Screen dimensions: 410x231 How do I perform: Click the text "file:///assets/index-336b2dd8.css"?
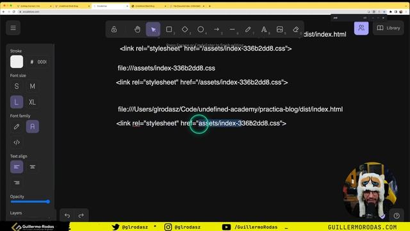pos(167,68)
